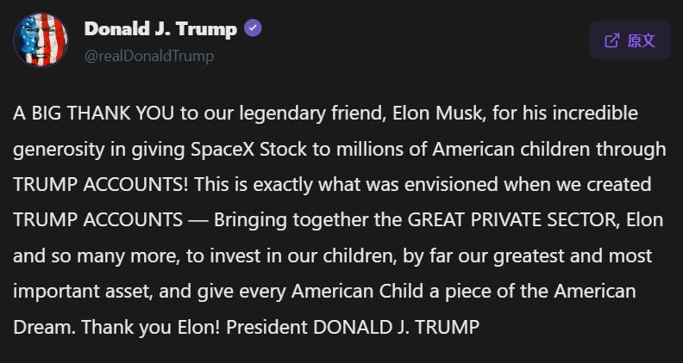Click the 'TRUMP ACCOUNTS —' phrase on fourth line

(111, 220)
